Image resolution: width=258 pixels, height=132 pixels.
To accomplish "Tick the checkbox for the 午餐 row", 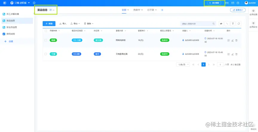I will pyautogui.click(x=46, y=54).
